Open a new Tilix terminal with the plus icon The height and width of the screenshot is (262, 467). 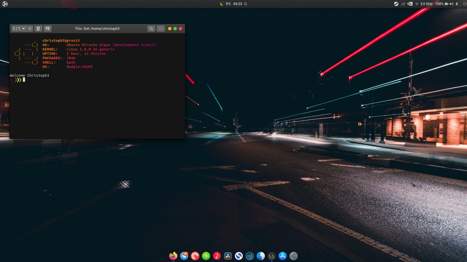(30, 29)
